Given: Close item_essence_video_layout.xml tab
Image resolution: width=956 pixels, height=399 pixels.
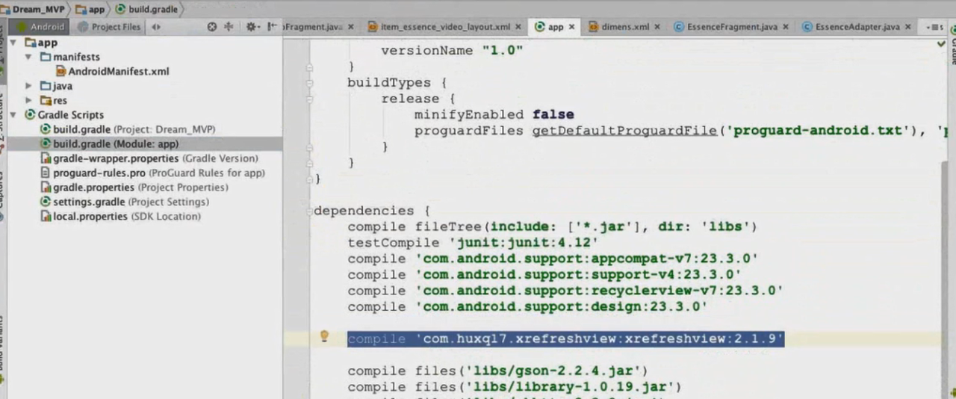Looking at the screenshot, I should click(518, 27).
